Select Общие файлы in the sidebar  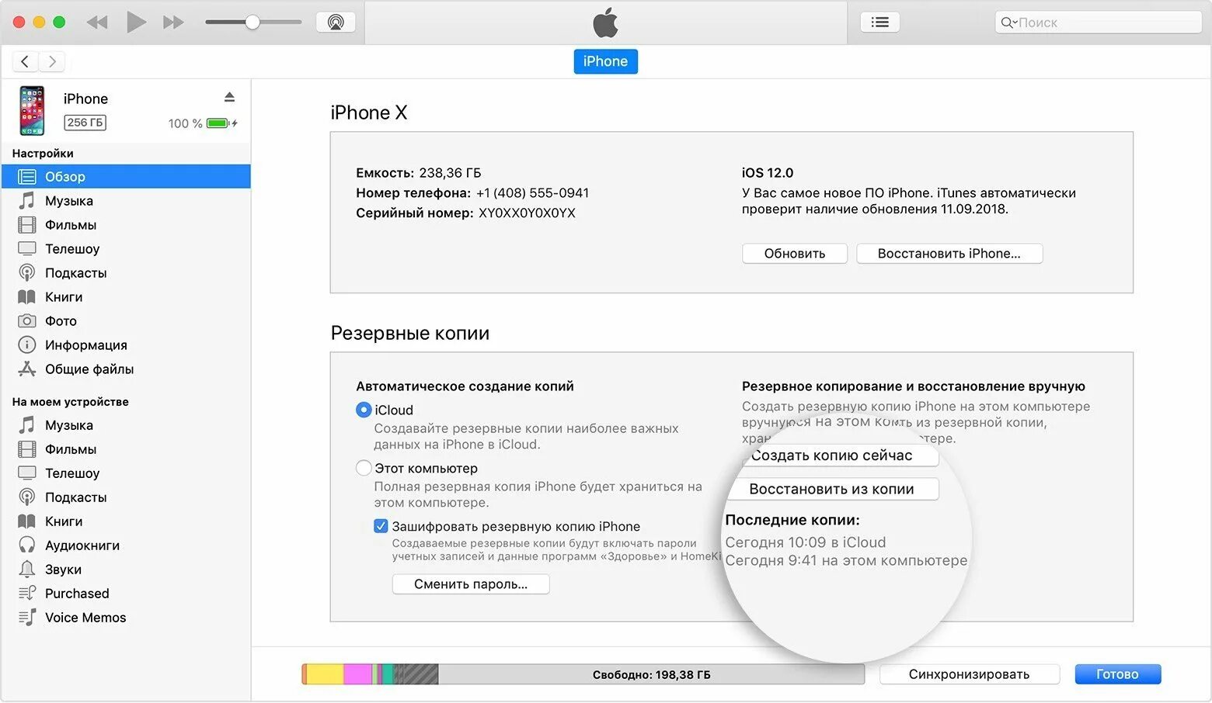click(89, 369)
